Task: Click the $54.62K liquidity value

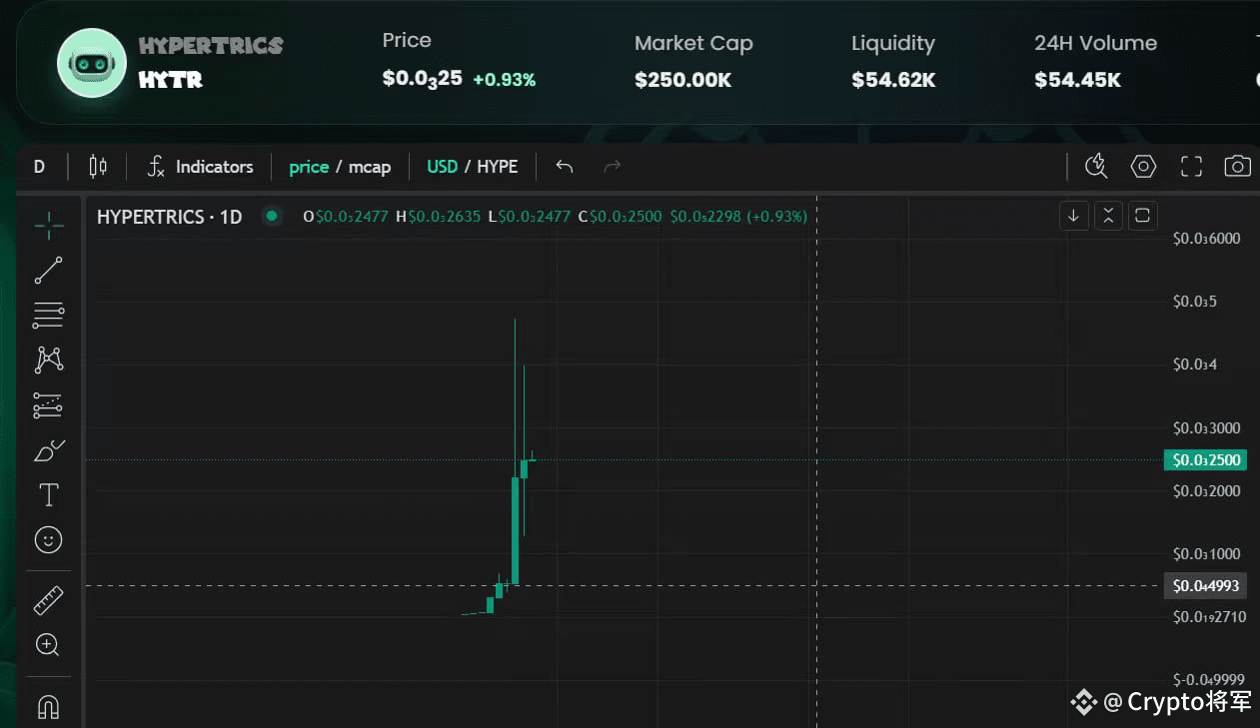Action: coord(893,80)
